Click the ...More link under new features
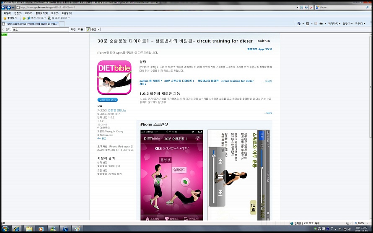The image size is (373, 233). pos(268,113)
